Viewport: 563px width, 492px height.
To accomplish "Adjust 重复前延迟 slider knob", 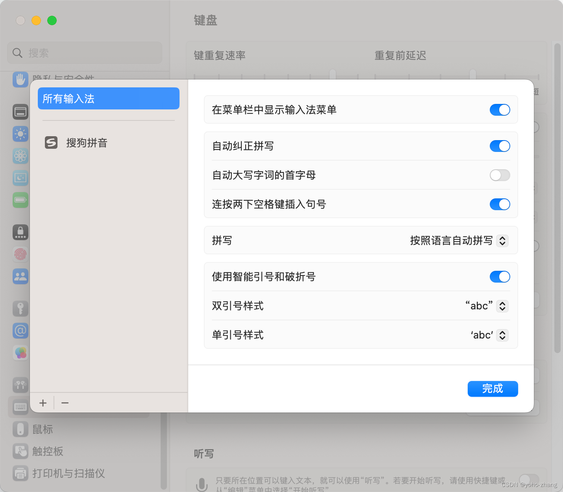I will point(473,74).
